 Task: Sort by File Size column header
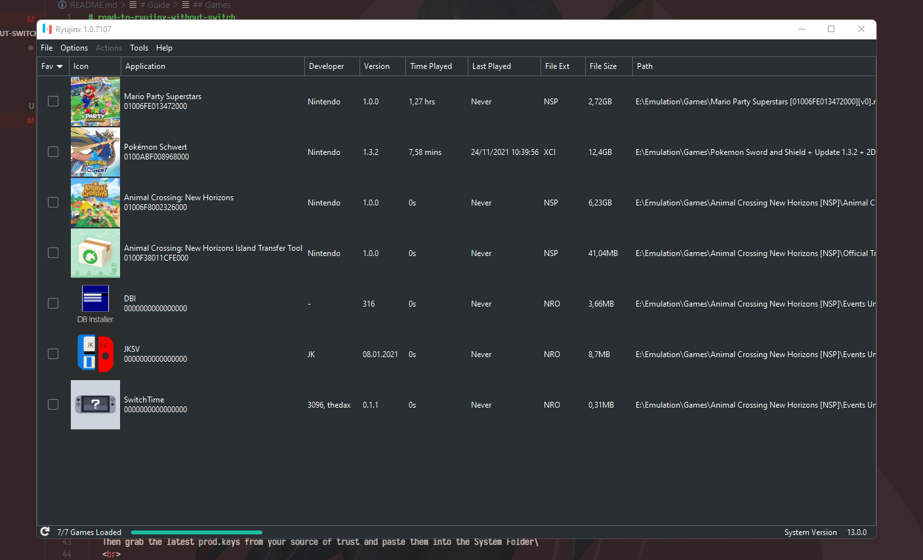pyautogui.click(x=609, y=66)
